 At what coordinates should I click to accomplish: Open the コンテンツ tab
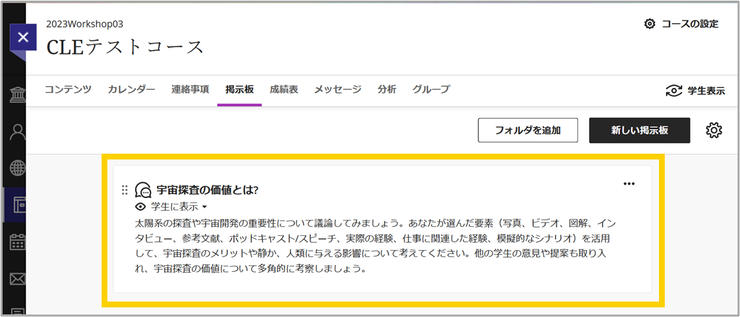click(68, 89)
